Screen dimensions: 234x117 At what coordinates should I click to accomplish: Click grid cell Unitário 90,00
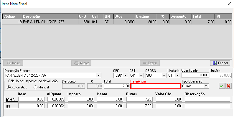pos(146,22)
